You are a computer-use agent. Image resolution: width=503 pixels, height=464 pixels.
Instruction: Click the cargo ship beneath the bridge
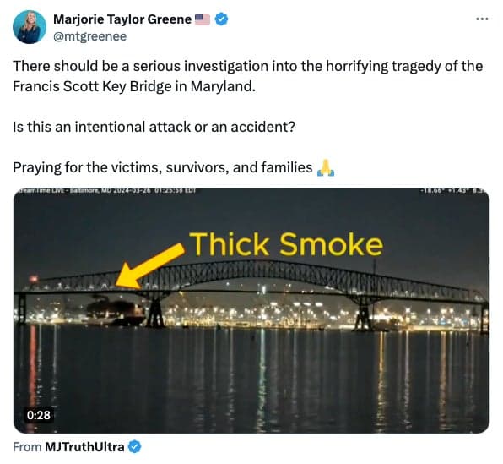coord(116,310)
